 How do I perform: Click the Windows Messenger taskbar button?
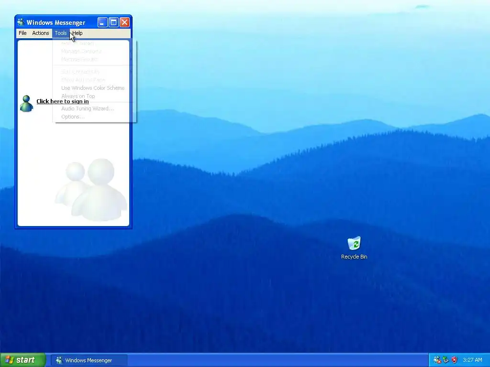pos(89,360)
